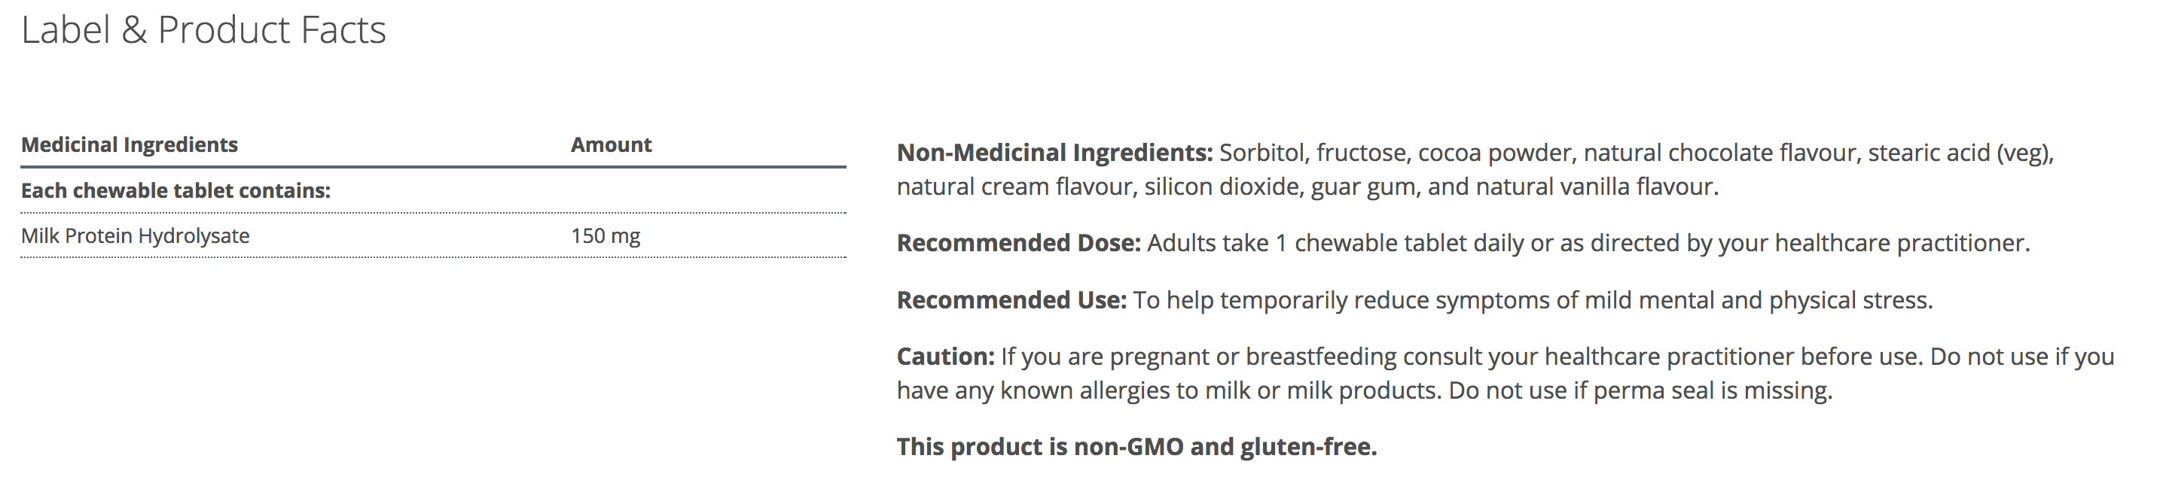2169x504 pixels.
Task: Click the "Non-Medicinal Ingredients:" bold label
Action: pyautogui.click(x=1054, y=152)
